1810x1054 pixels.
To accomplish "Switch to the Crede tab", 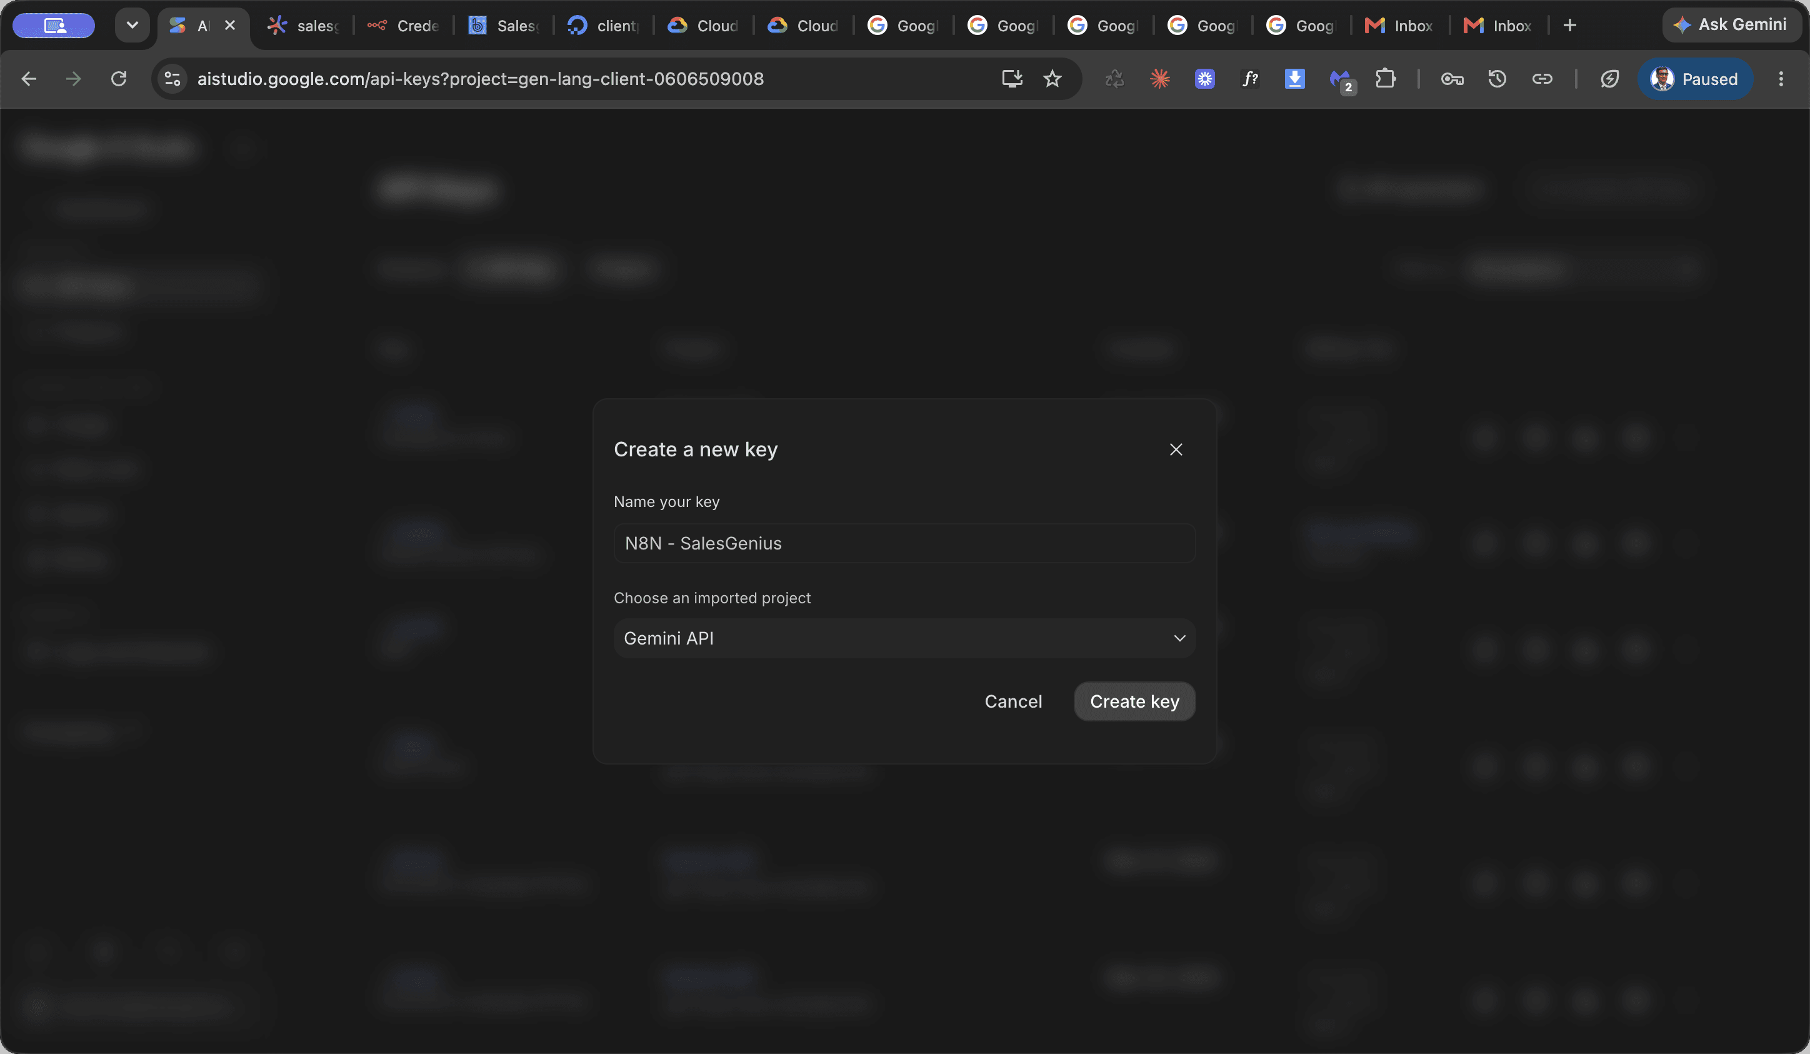I will coord(404,26).
